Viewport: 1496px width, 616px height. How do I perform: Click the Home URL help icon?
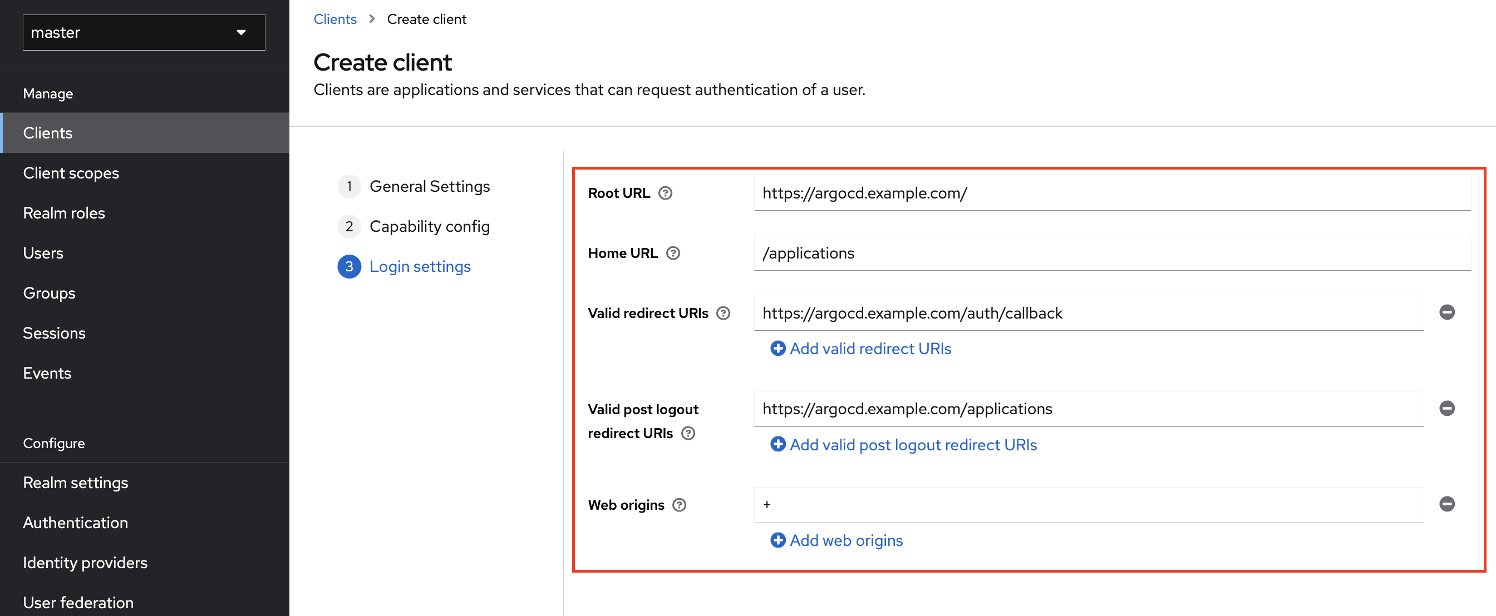tap(672, 254)
